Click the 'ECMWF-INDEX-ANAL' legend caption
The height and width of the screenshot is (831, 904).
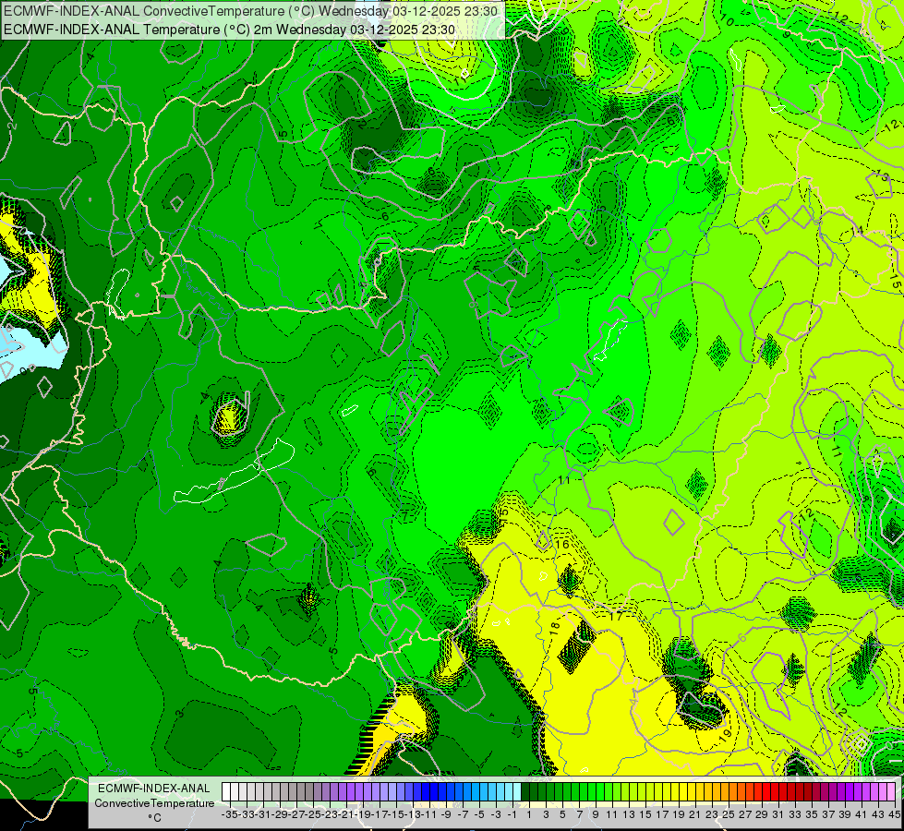click(154, 789)
